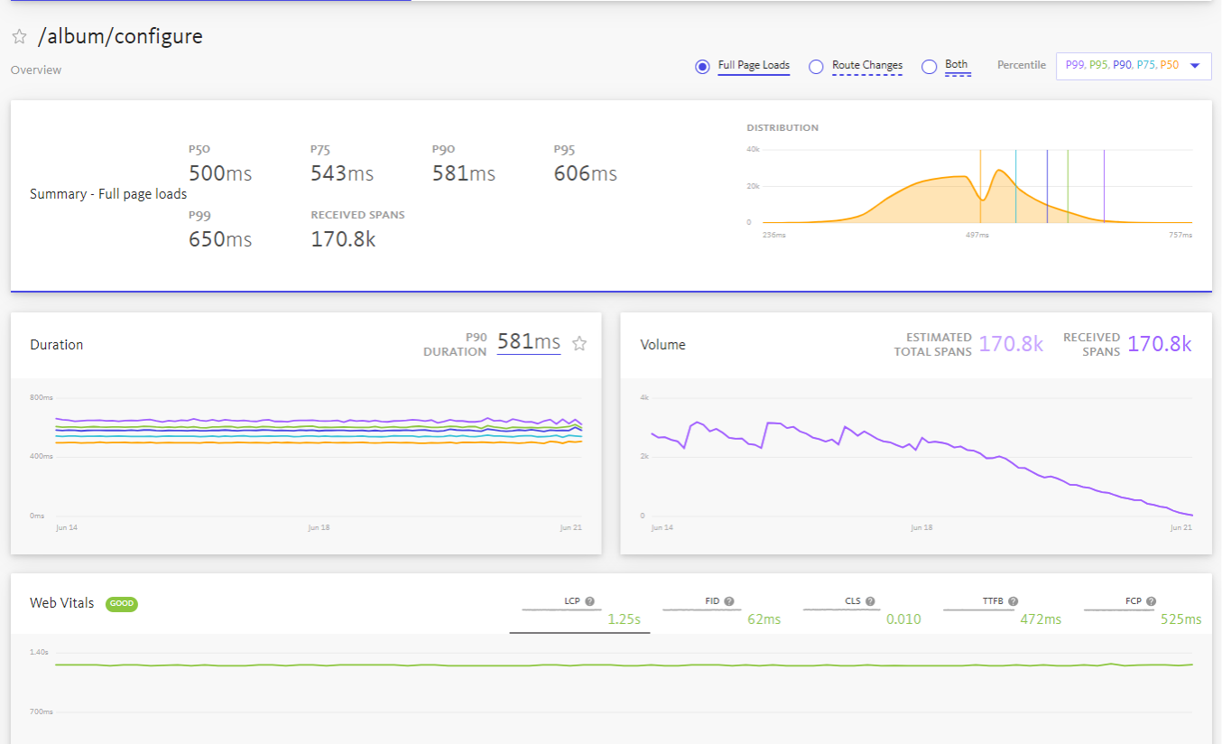This screenshot has width=1222, height=744.
Task: Click the Duration chart title
Action: point(56,345)
